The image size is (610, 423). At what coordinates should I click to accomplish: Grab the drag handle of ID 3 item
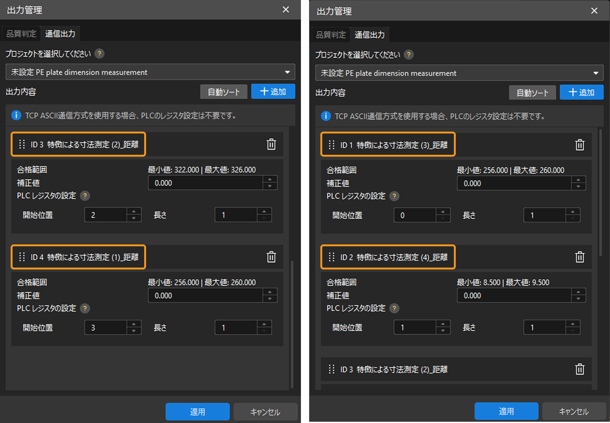click(x=21, y=144)
